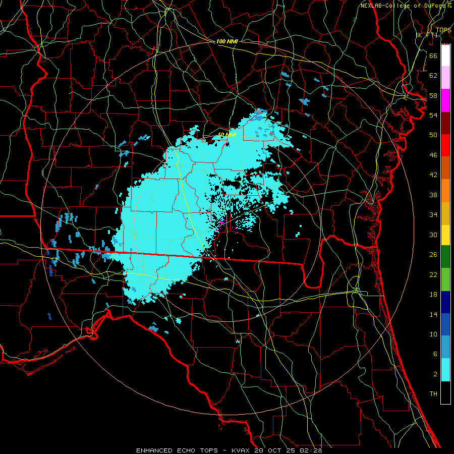Click the legend value '30'

click(x=433, y=235)
